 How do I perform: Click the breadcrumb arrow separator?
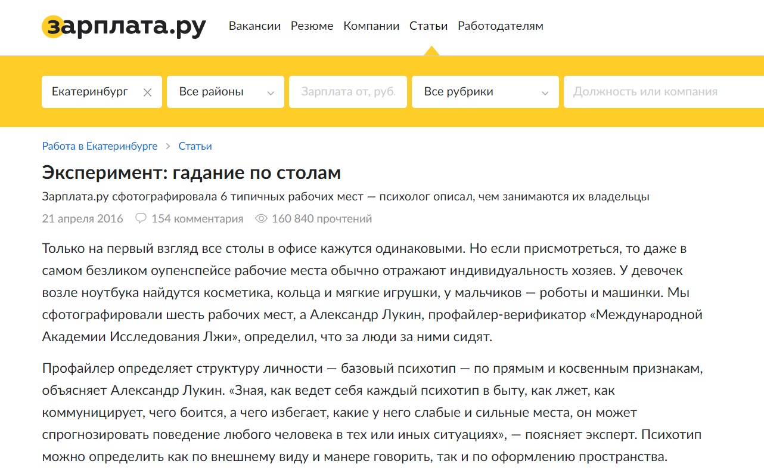[x=168, y=146]
